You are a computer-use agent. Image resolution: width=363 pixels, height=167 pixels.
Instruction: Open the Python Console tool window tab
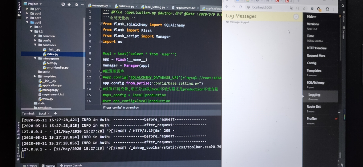pos(71,166)
